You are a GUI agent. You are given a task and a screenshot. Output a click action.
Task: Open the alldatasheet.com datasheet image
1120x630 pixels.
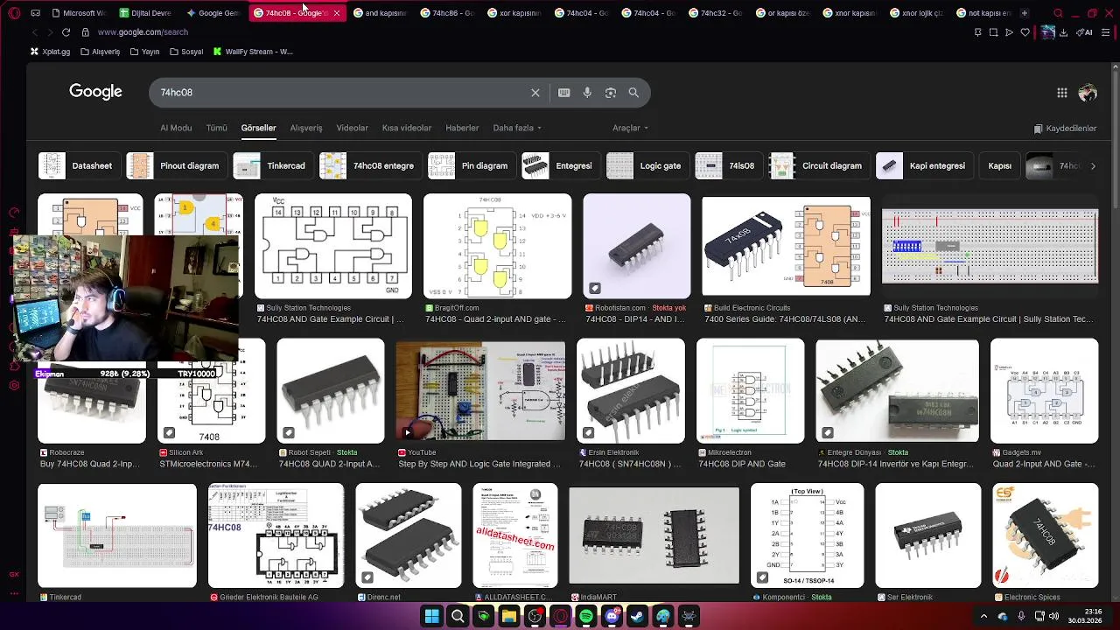pyautogui.click(x=514, y=535)
